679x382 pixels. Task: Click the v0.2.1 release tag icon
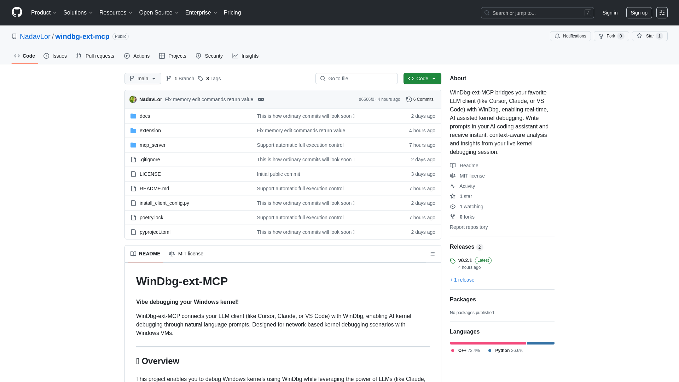[x=453, y=261]
